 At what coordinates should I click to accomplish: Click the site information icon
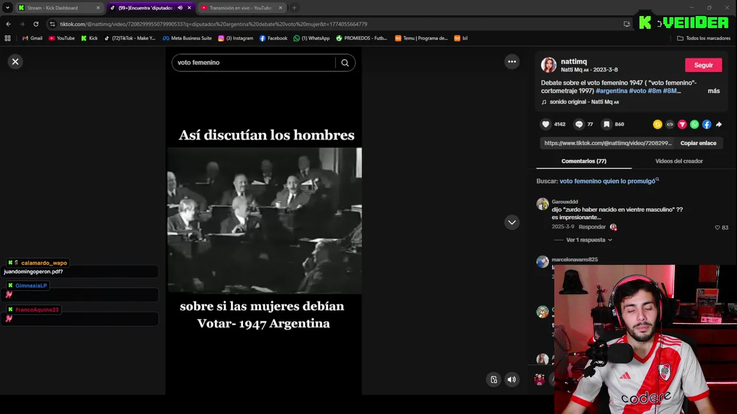(52, 24)
